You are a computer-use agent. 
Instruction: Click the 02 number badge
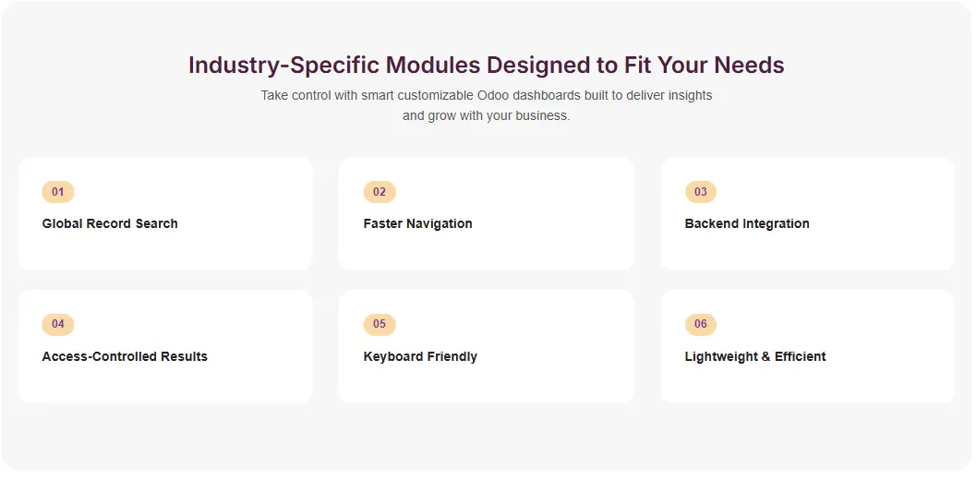[x=380, y=192]
